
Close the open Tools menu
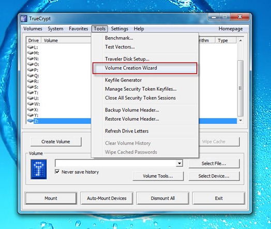[99, 28]
